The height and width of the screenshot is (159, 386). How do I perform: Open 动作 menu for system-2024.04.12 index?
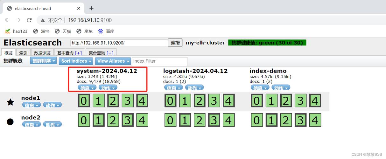pyautogui.click(x=108, y=88)
